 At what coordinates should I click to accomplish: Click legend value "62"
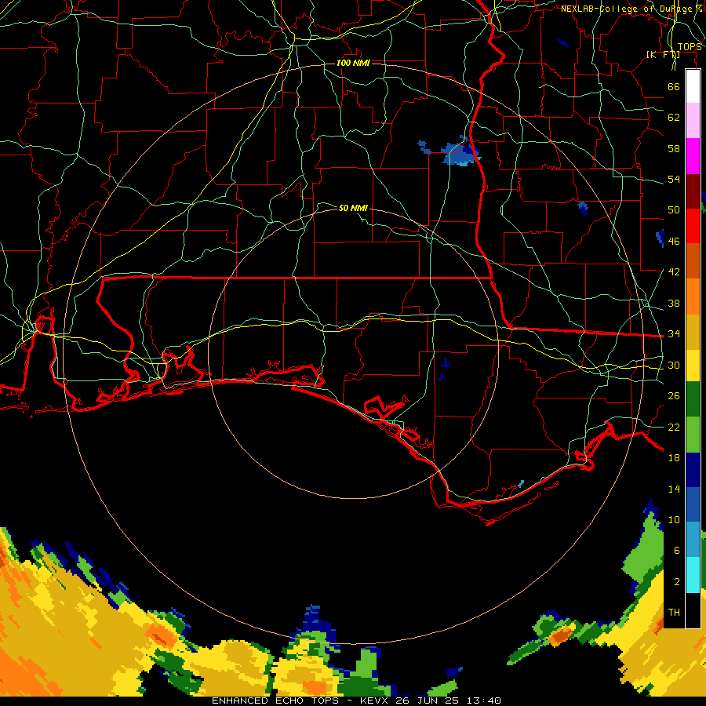point(674,118)
